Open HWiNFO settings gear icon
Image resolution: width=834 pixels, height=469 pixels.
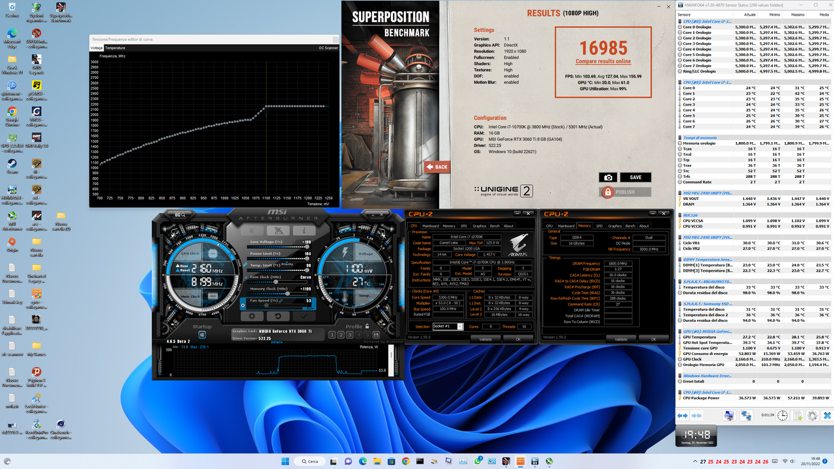pyautogui.click(x=812, y=415)
